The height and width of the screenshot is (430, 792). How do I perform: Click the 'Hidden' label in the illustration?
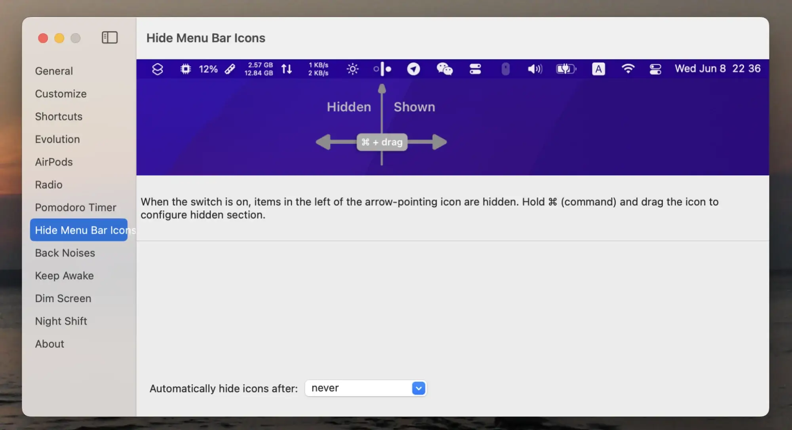(x=349, y=107)
